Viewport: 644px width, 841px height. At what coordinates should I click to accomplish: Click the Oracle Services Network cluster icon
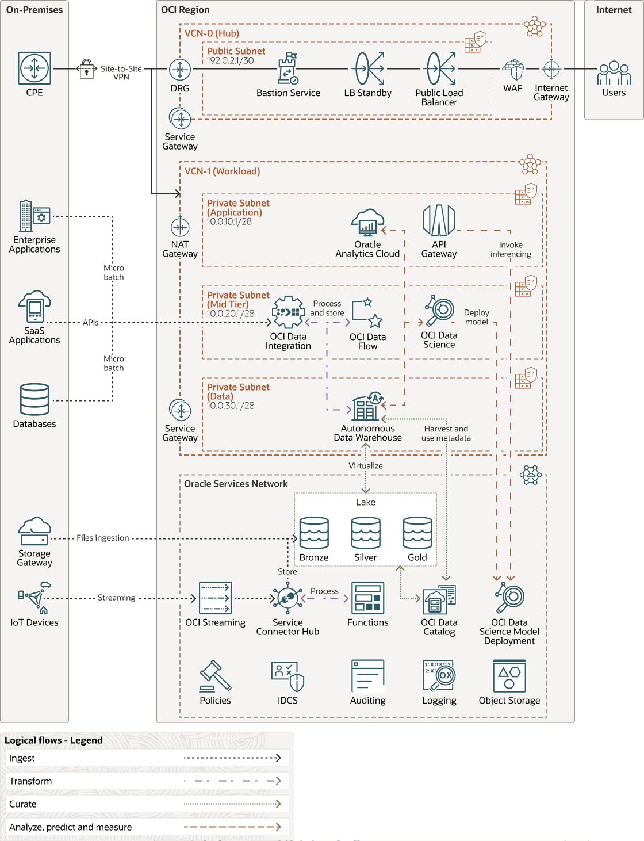coord(531,475)
